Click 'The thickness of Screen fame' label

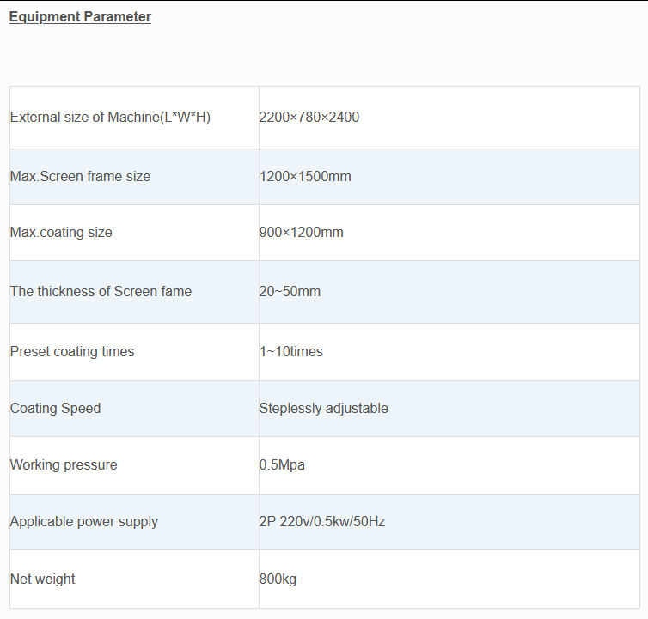(101, 291)
